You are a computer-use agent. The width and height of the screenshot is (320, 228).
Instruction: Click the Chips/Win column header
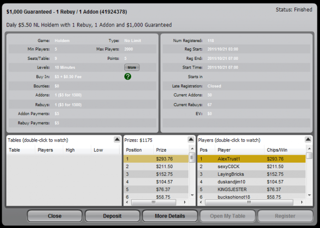285,150
